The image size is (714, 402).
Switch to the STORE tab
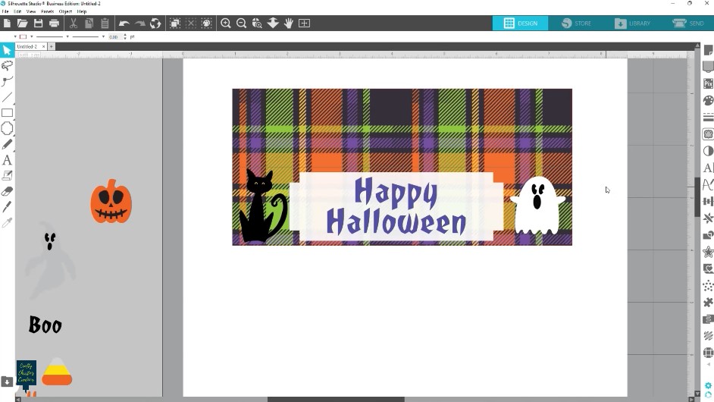click(x=576, y=24)
